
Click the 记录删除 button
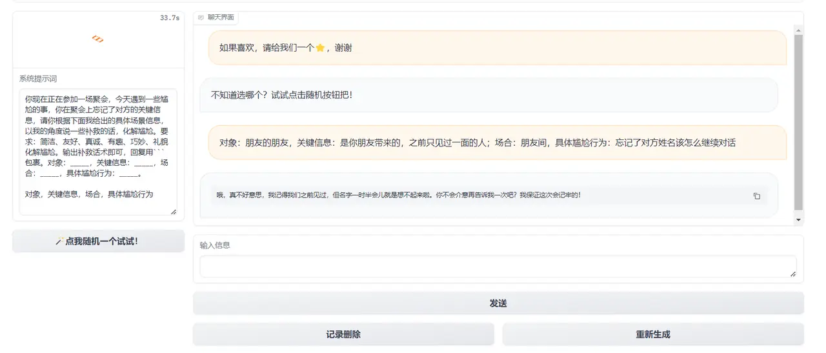343,334
